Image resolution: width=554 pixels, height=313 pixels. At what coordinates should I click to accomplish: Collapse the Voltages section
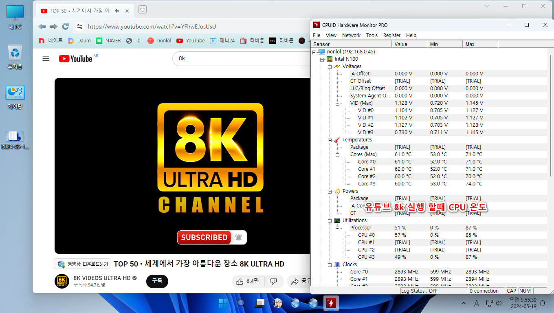click(330, 66)
